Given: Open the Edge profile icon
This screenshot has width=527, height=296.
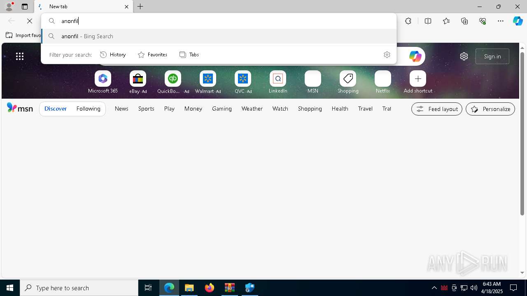Looking at the screenshot, I should pos(9,7).
